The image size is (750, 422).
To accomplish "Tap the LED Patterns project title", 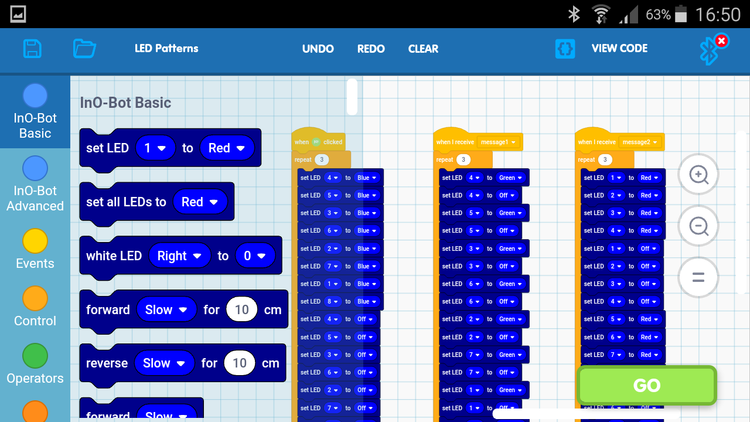I will [x=166, y=49].
